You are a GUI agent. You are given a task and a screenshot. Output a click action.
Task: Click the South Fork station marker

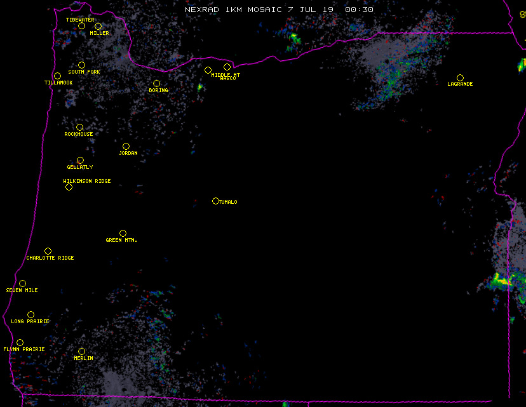click(x=81, y=65)
